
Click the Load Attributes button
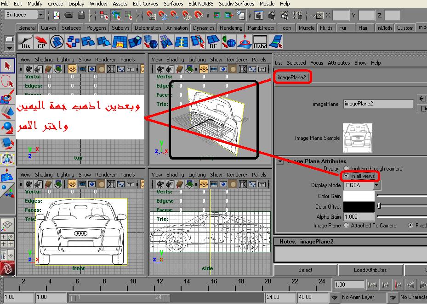coord(370,270)
